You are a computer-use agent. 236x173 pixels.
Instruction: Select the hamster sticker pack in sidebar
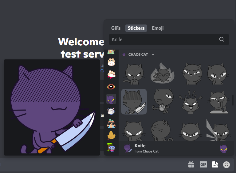111,62
